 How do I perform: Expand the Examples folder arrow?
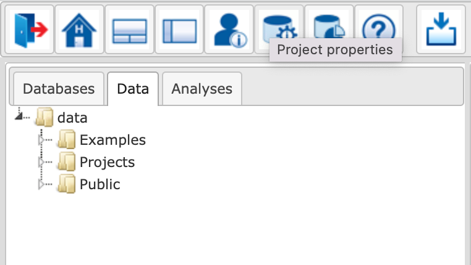coord(41,140)
